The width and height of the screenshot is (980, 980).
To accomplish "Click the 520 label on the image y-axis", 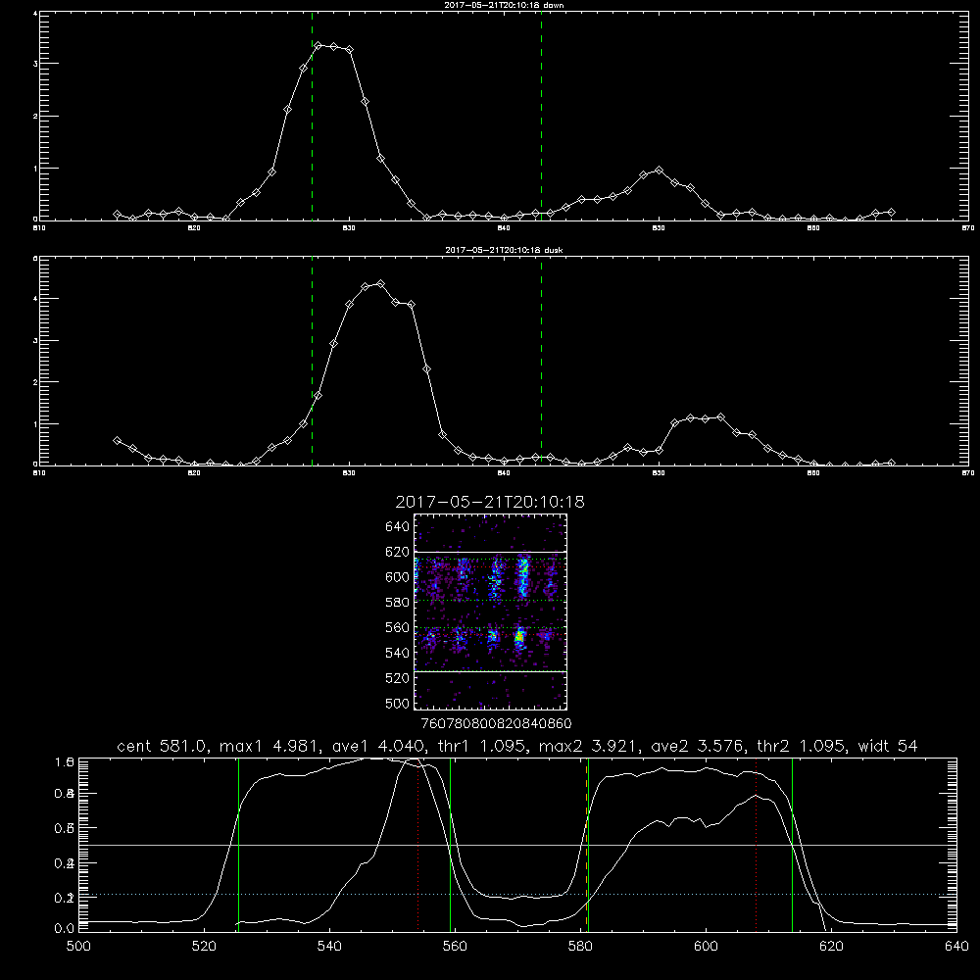I will pyautogui.click(x=397, y=678).
